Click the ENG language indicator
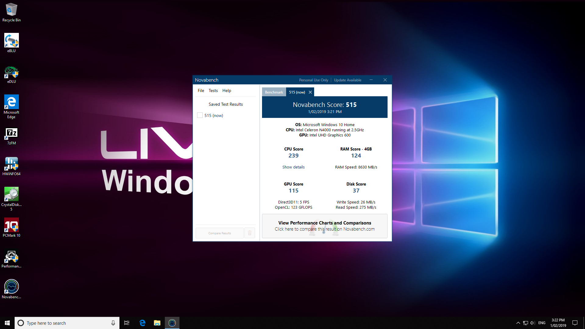The image size is (585, 329). click(542, 323)
